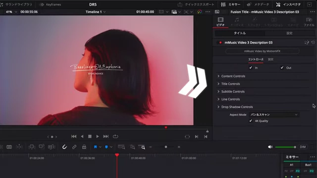Viewport: 317px width, 178px height.
Task: Click the replace clip icon
Action: pos(52,147)
